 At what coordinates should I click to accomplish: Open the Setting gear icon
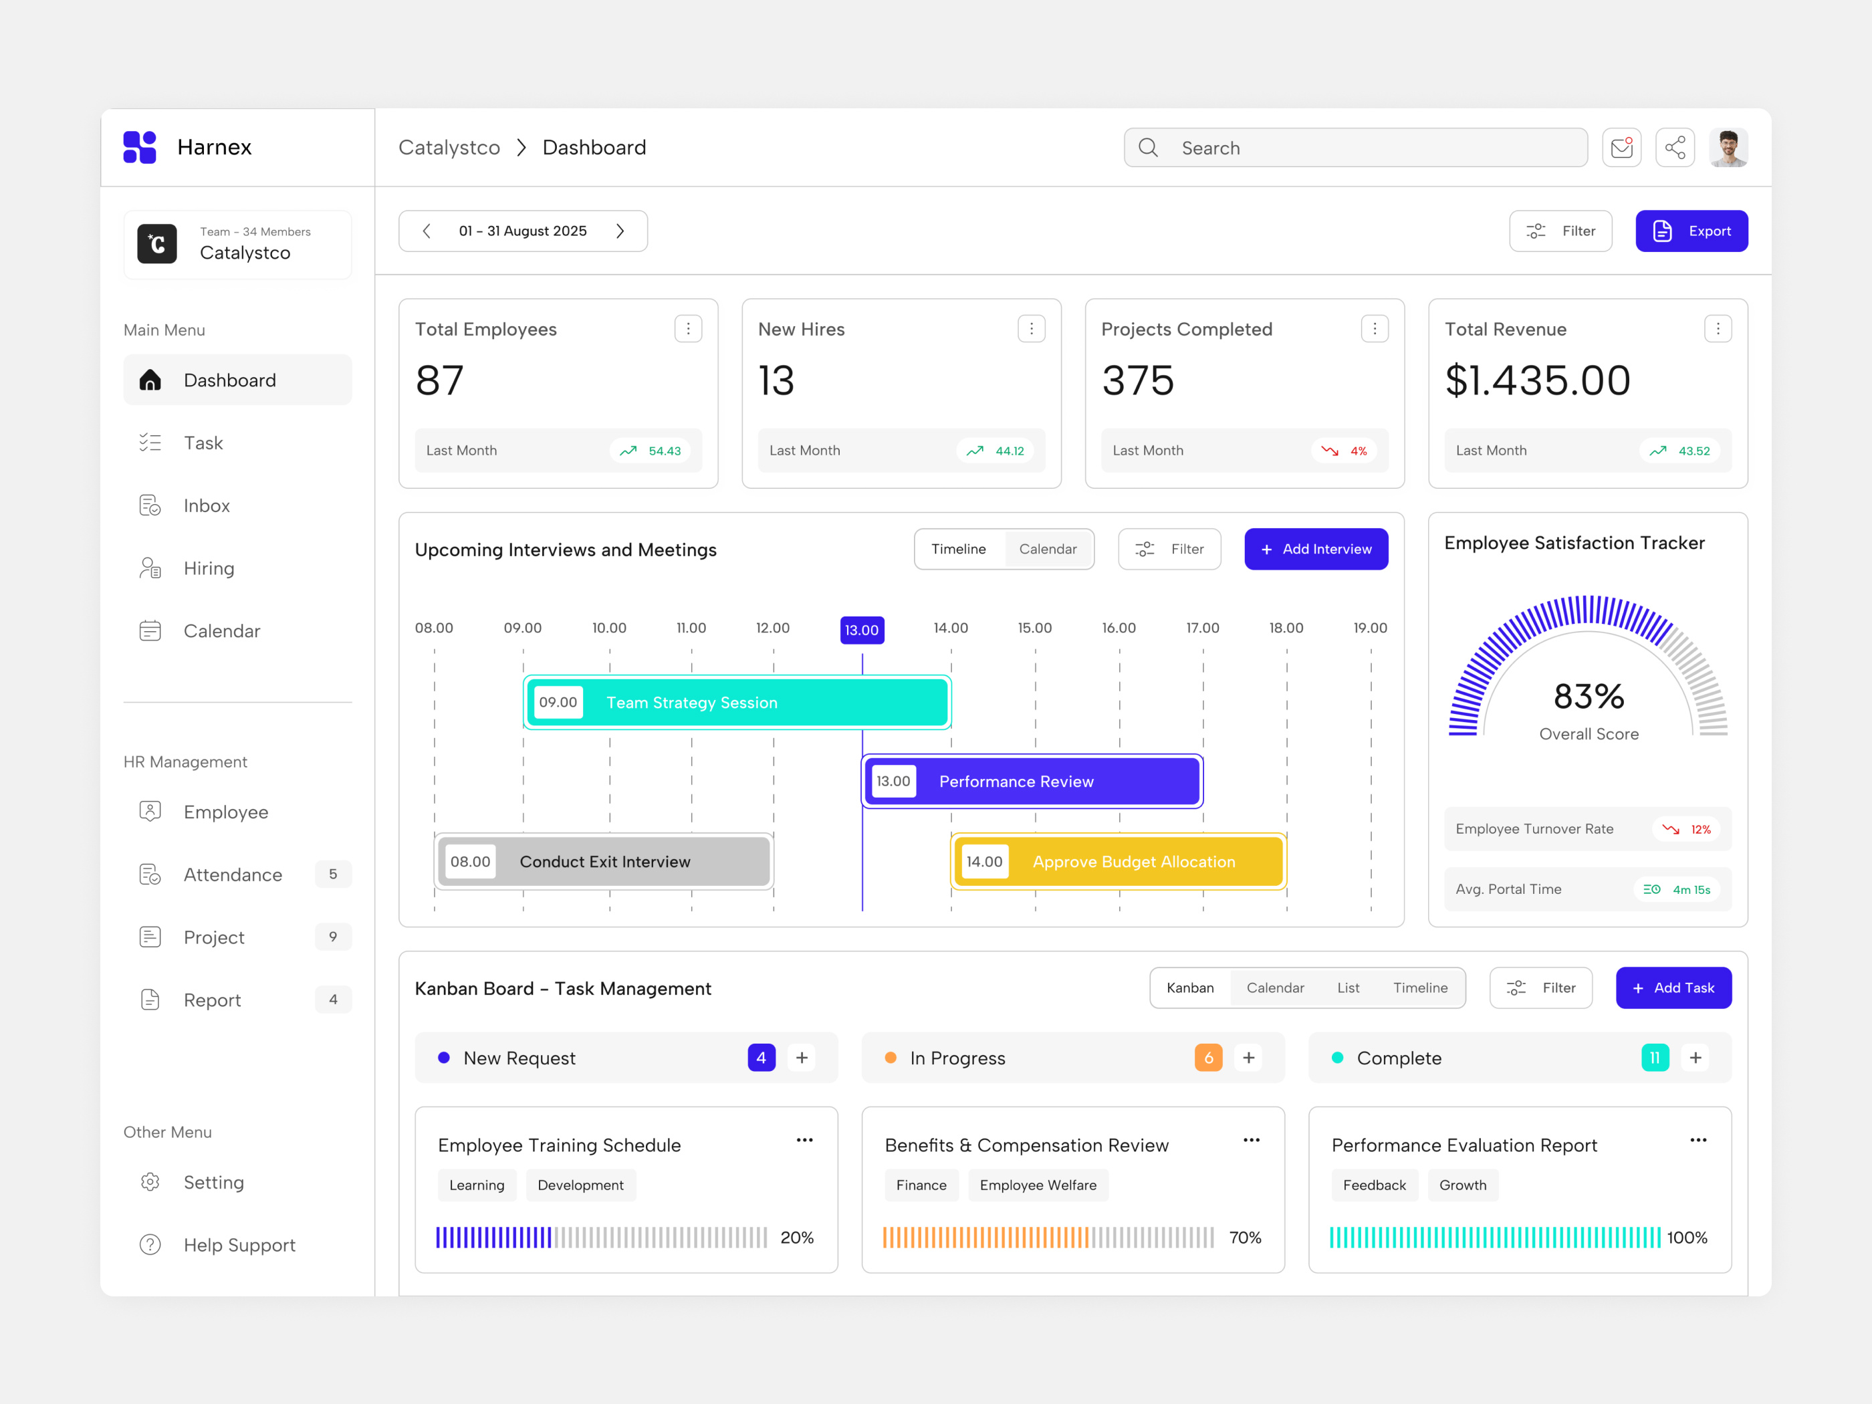150,1182
